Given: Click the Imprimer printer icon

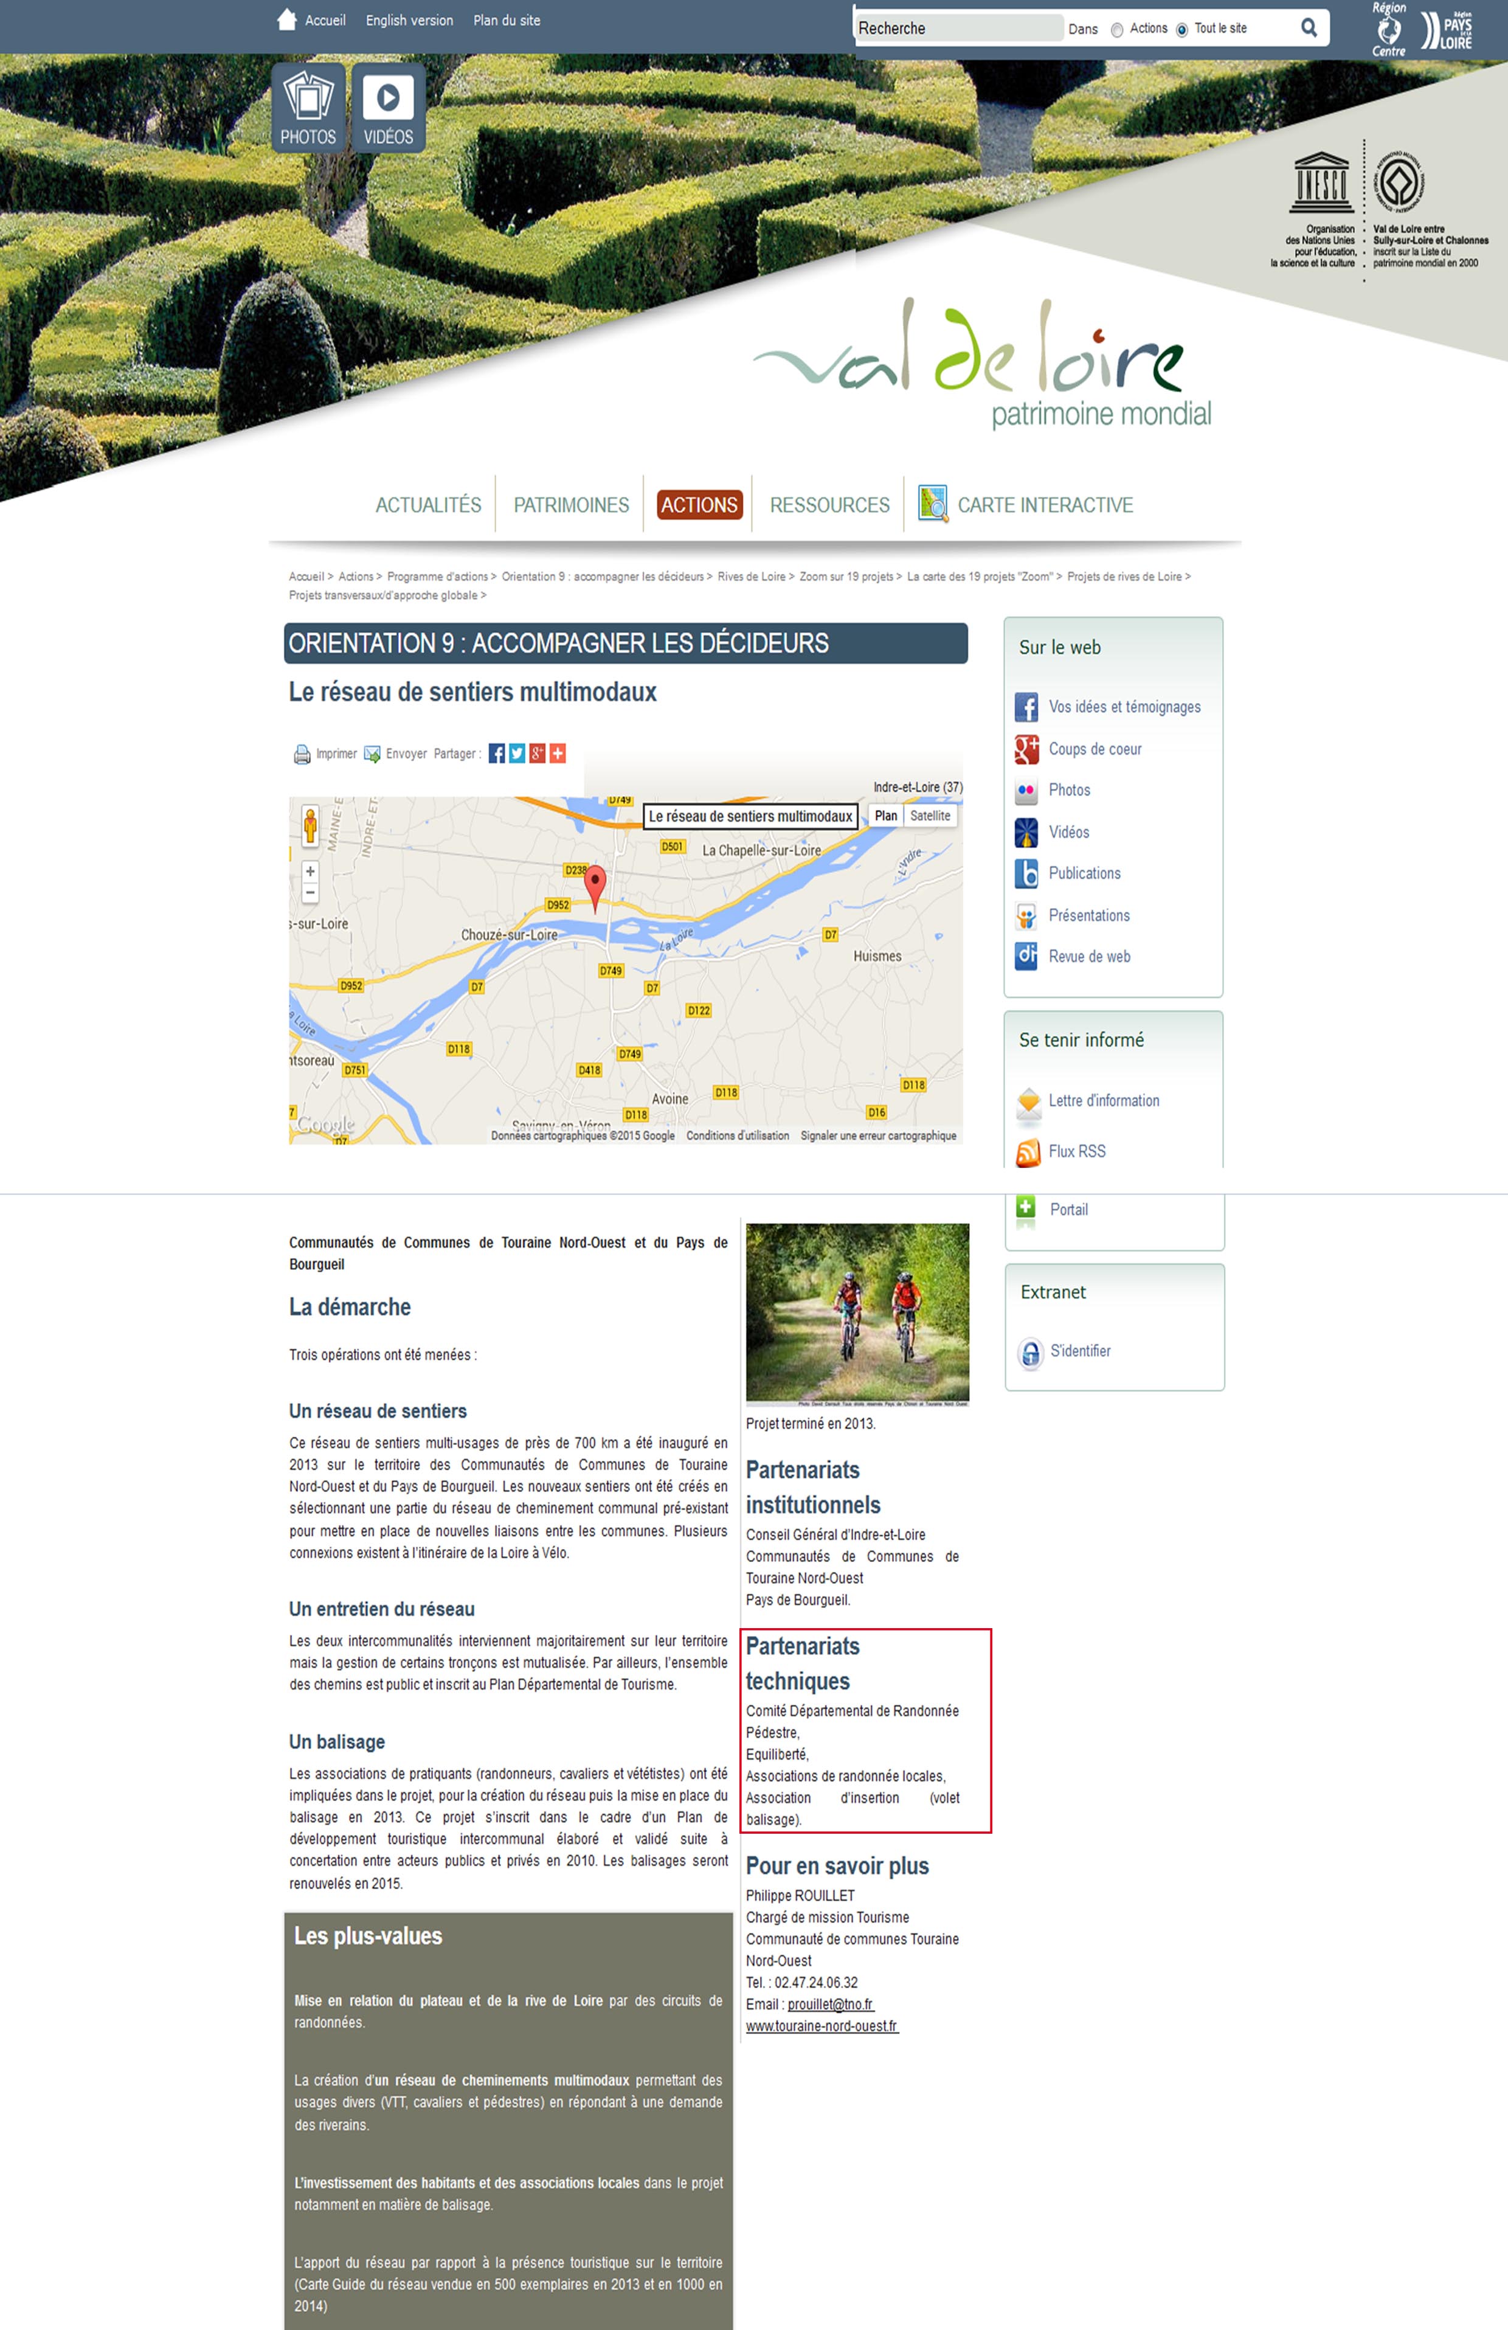Looking at the screenshot, I should [x=302, y=754].
